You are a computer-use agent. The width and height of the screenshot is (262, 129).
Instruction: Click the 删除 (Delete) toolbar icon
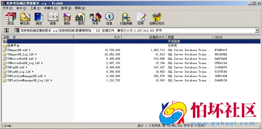click(x=67, y=19)
